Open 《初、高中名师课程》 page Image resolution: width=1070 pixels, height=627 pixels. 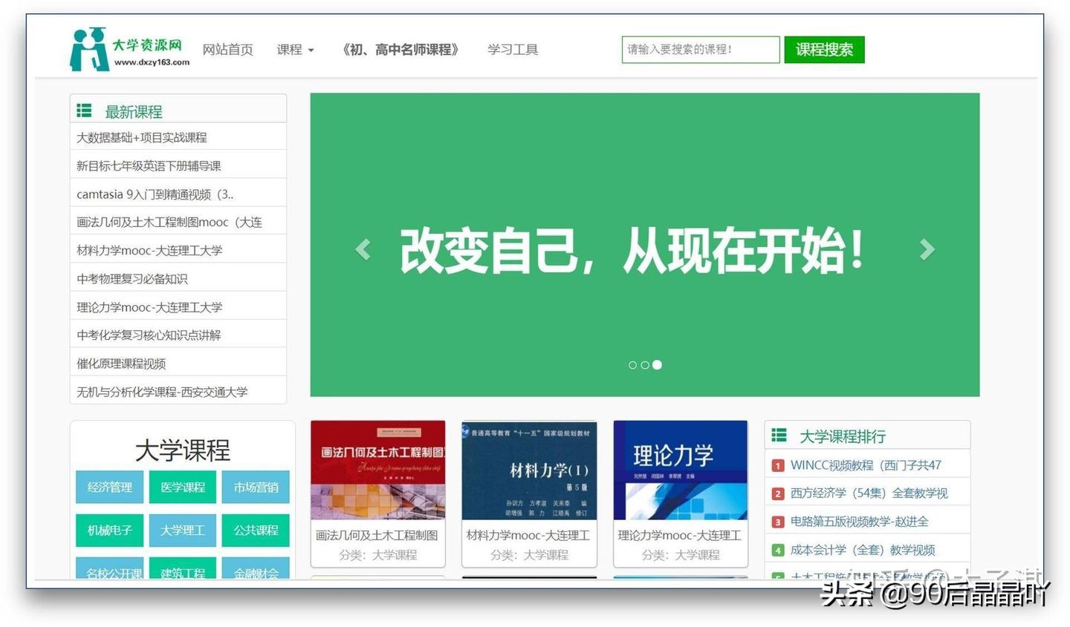click(401, 49)
